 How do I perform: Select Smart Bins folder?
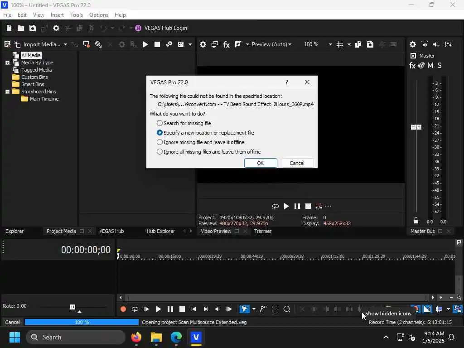tap(33, 84)
